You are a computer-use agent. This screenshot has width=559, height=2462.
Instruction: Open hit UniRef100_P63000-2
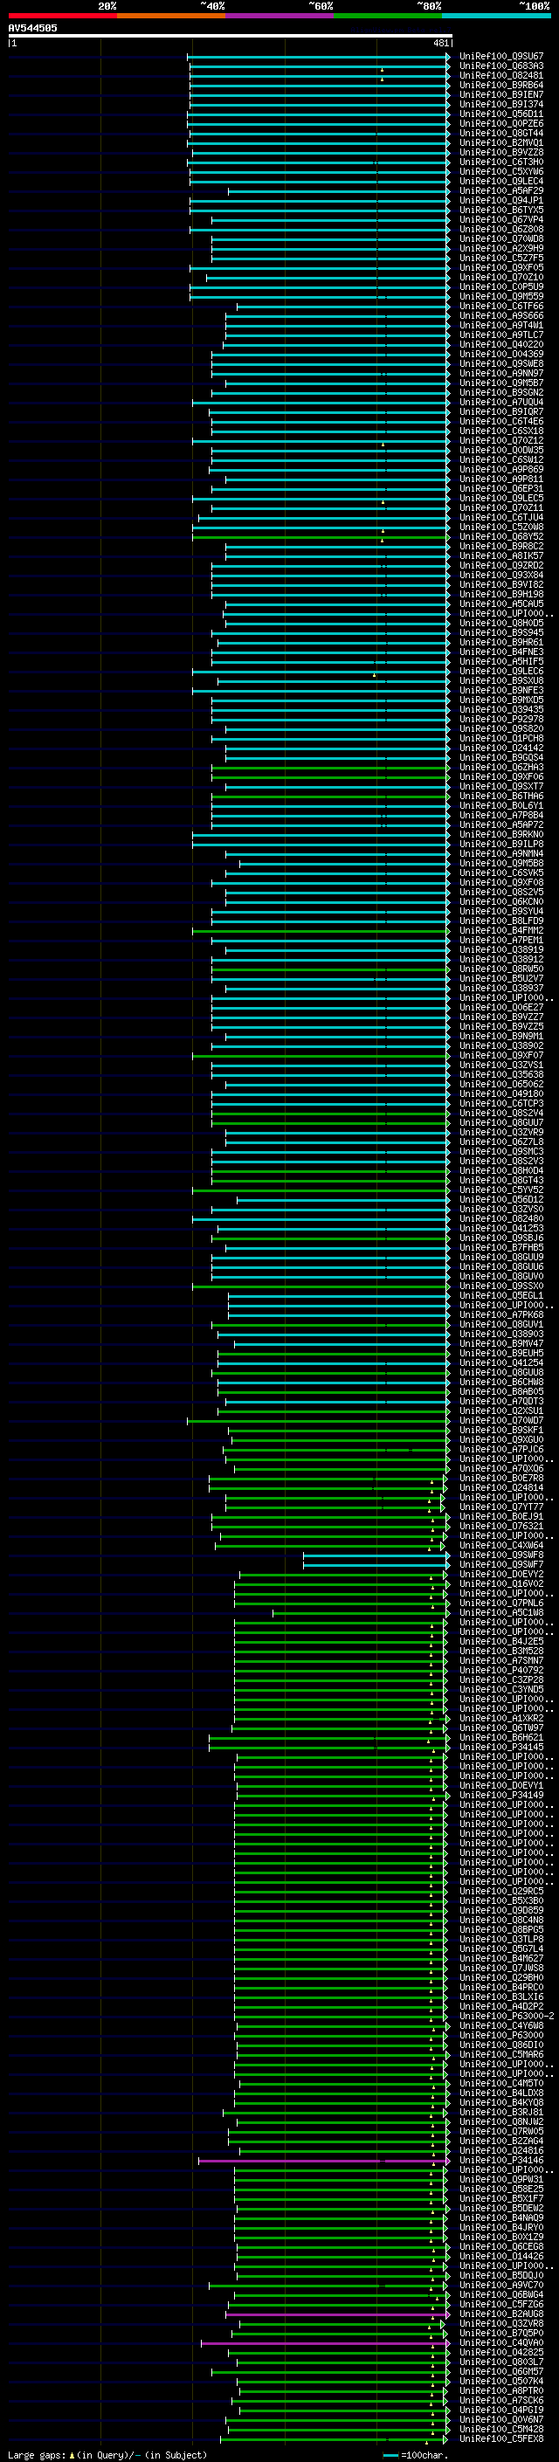[507, 2017]
